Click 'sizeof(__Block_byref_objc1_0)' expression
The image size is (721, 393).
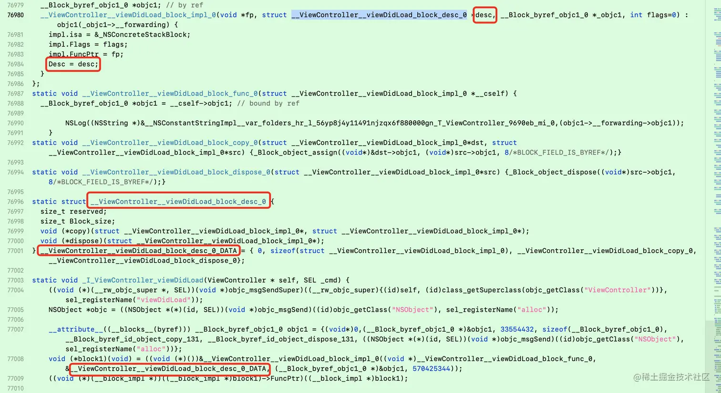[604, 330]
